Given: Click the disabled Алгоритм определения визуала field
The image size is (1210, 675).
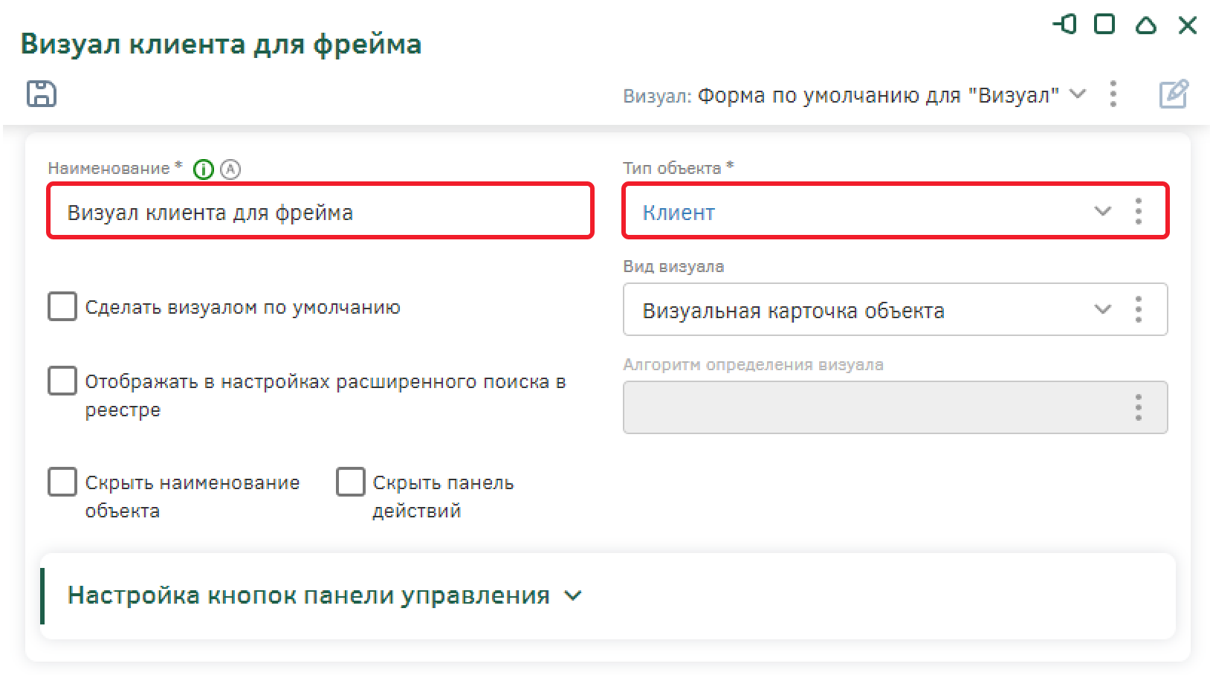Looking at the screenshot, I should [x=870, y=408].
